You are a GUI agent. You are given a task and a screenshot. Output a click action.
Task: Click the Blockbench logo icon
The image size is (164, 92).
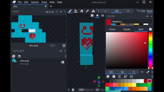pyautogui.click(x=14, y=2)
